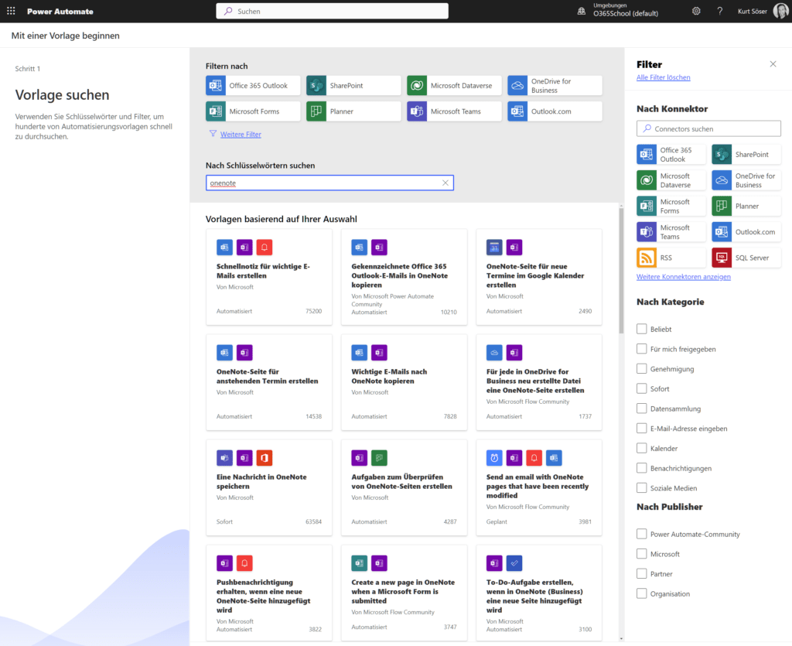The height and width of the screenshot is (646, 792).
Task: Check the Kalender category
Action: pos(641,448)
